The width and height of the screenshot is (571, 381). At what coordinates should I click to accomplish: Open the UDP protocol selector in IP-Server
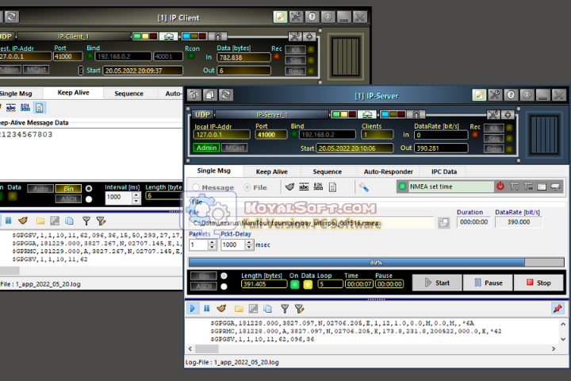point(202,114)
